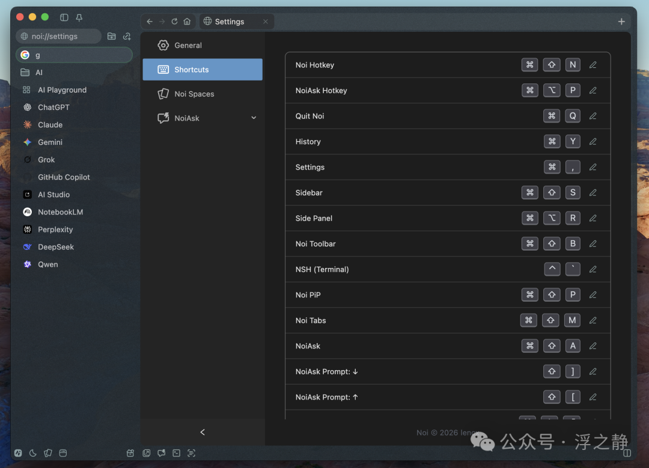Image resolution: width=649 pixels, height=468 pixels.
Task: Click the Noi logo icon in bottom bar
Action: coord(18,453)
